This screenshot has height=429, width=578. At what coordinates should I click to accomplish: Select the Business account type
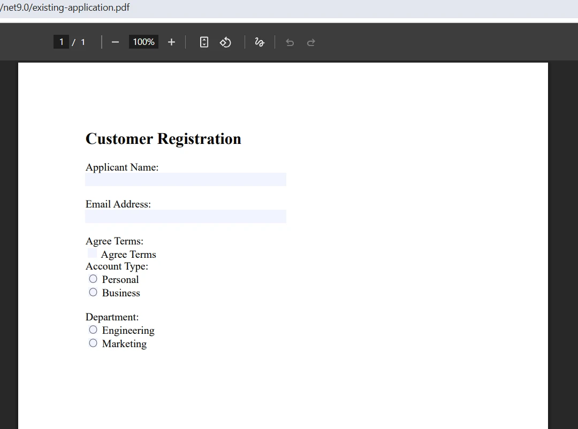93,292
